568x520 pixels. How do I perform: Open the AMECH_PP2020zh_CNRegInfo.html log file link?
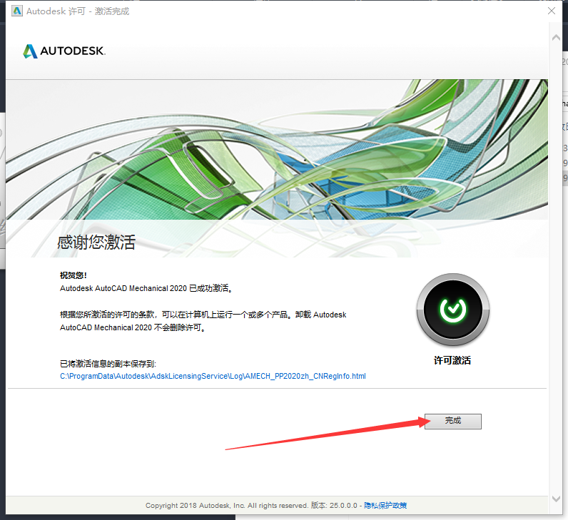tap(213, 376)
